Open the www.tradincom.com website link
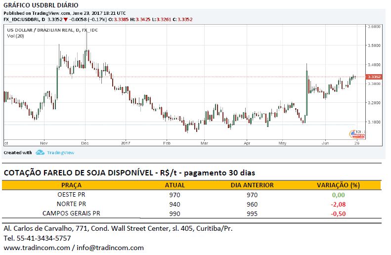Viewport: 391px width, 255px height. click(x=37, y=248)
